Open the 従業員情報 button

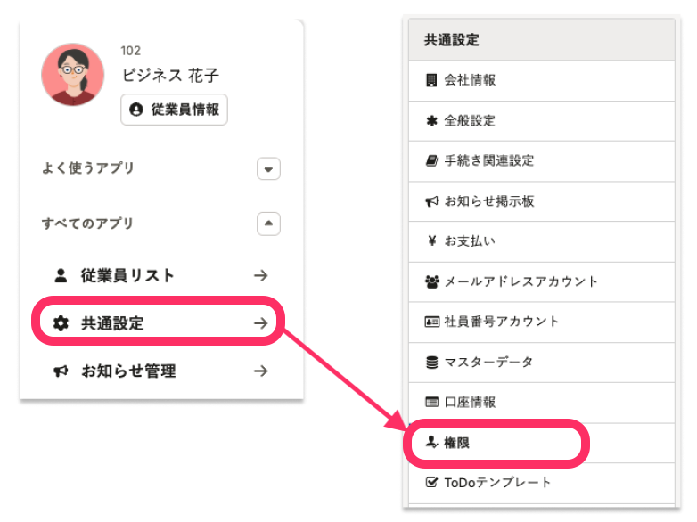pos(175,110)
